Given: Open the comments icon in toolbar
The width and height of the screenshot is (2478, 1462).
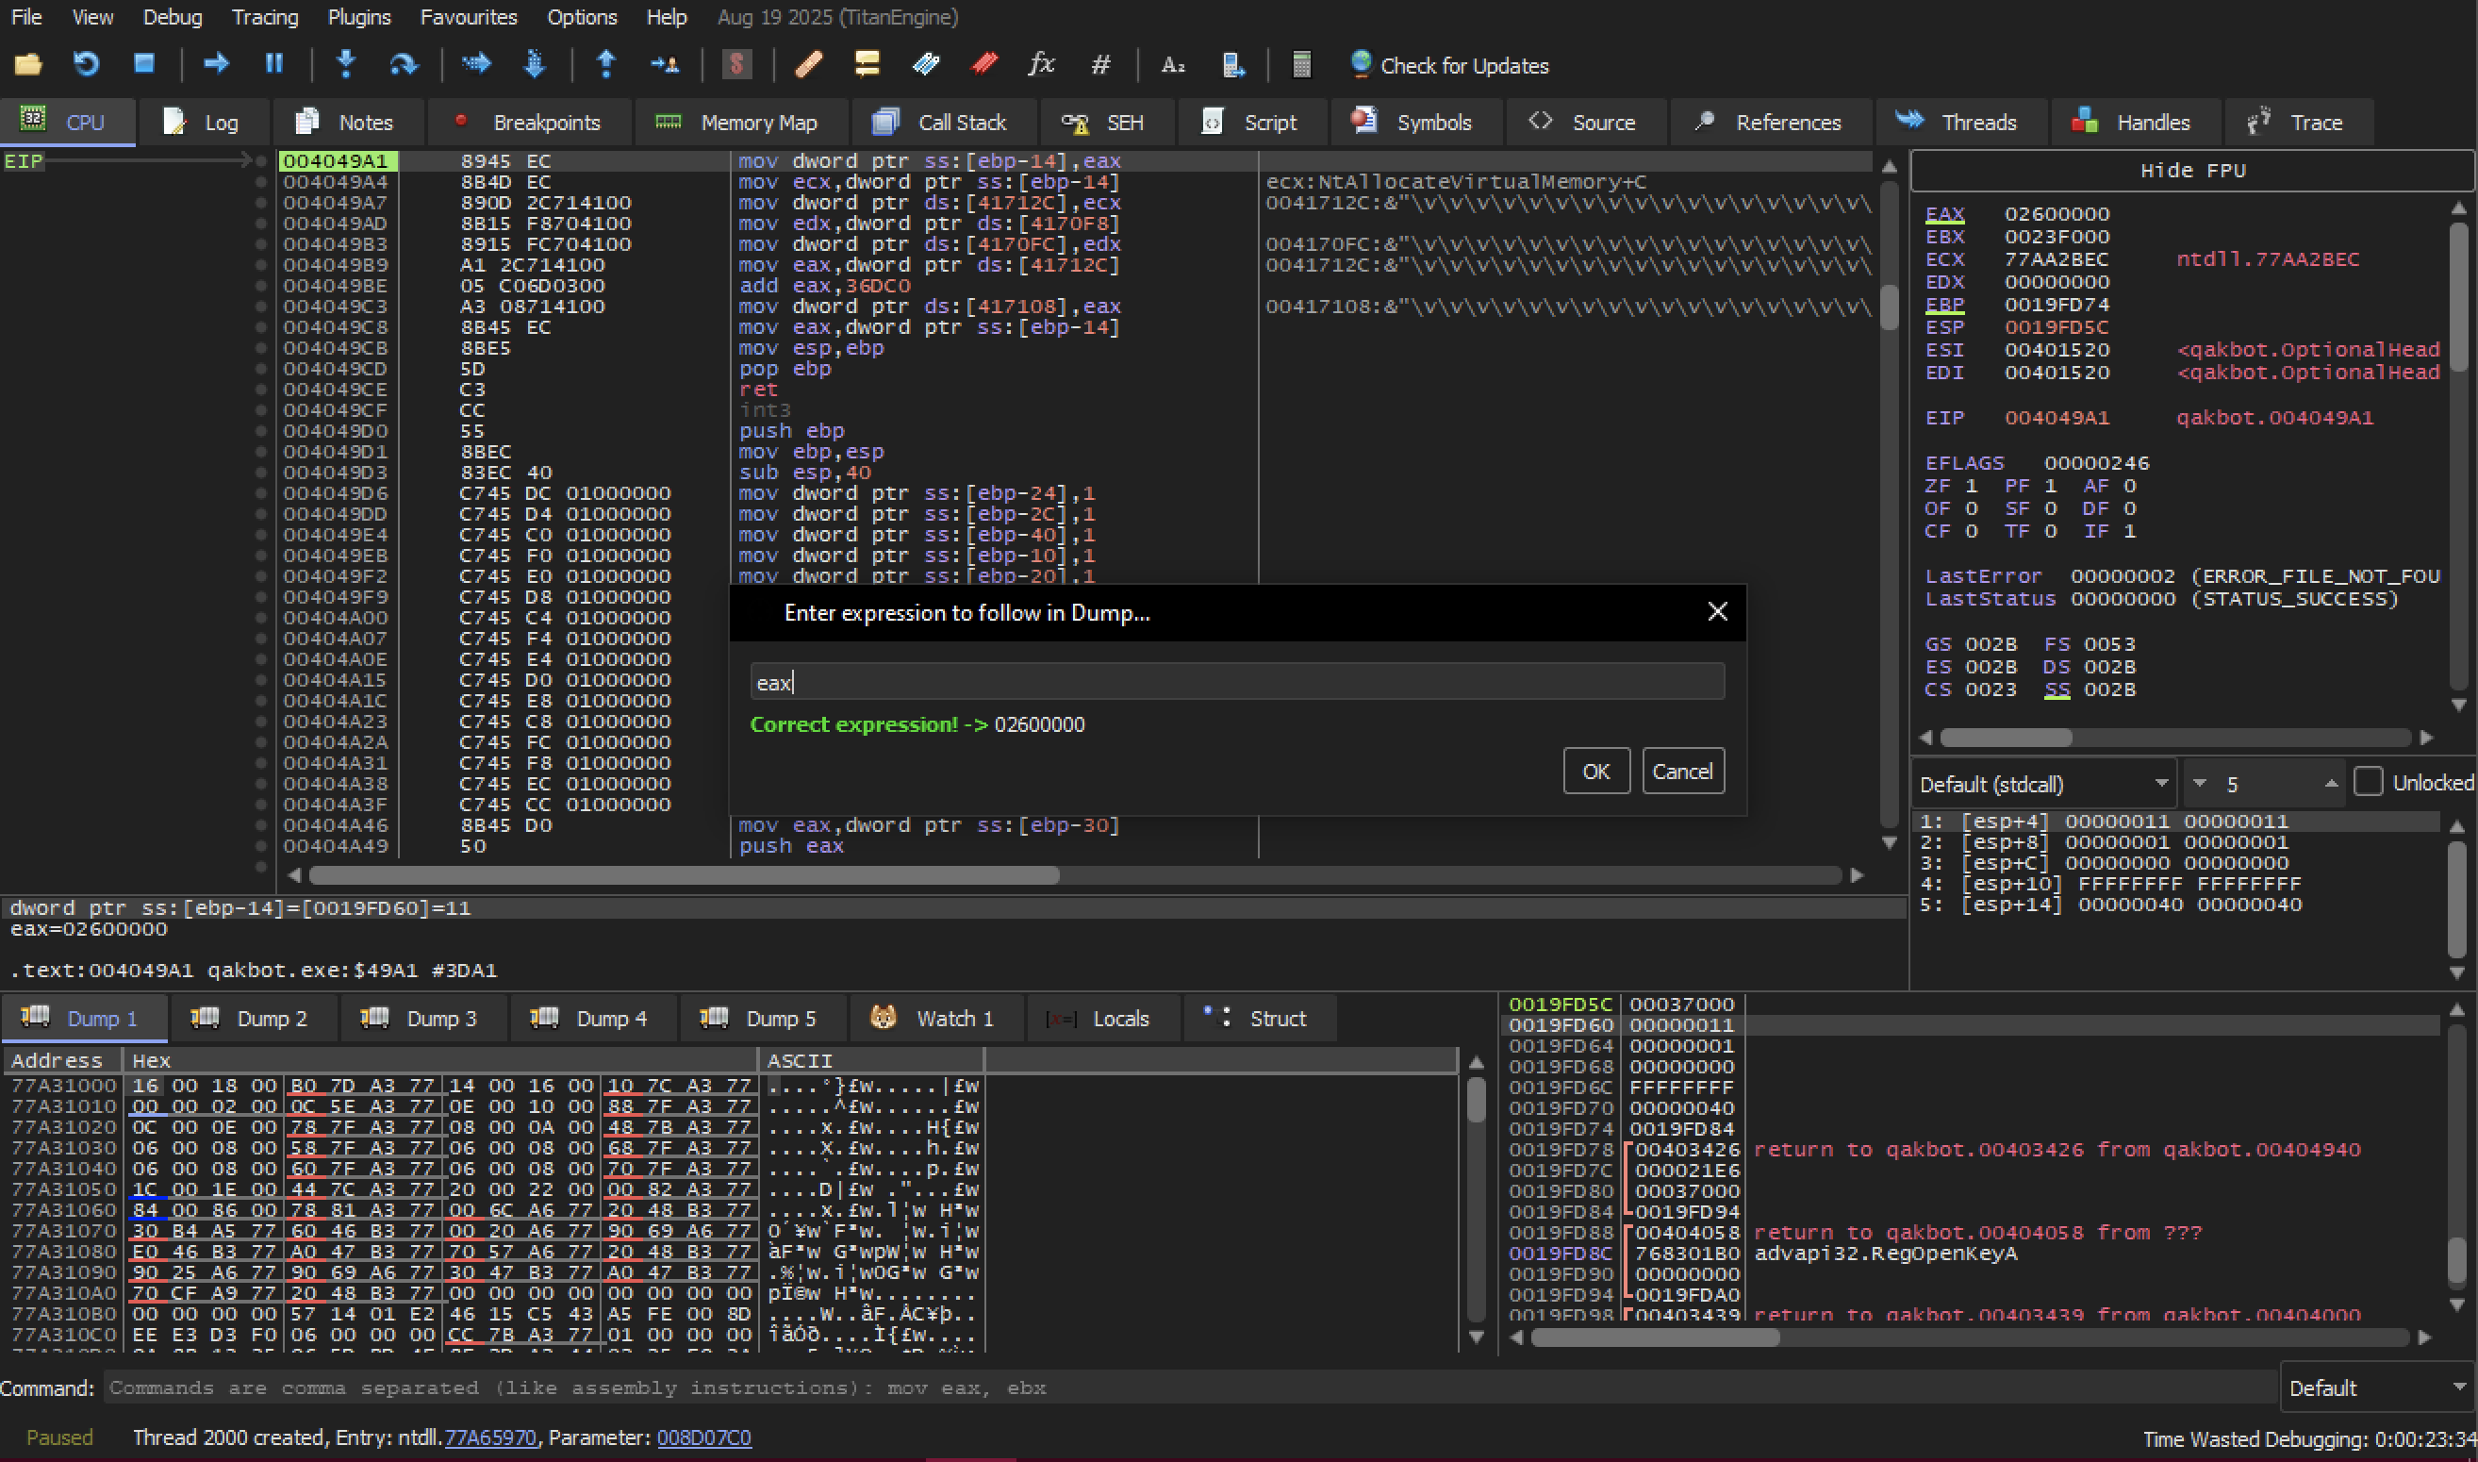Looking at the screenshot, I should [867, 65].
